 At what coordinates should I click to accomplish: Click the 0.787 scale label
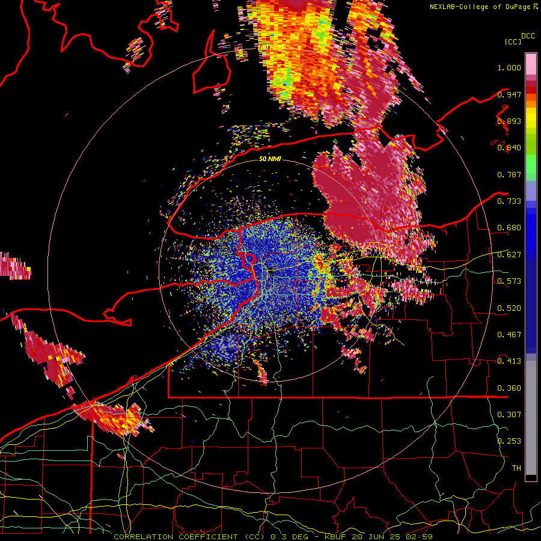point(509,174)
